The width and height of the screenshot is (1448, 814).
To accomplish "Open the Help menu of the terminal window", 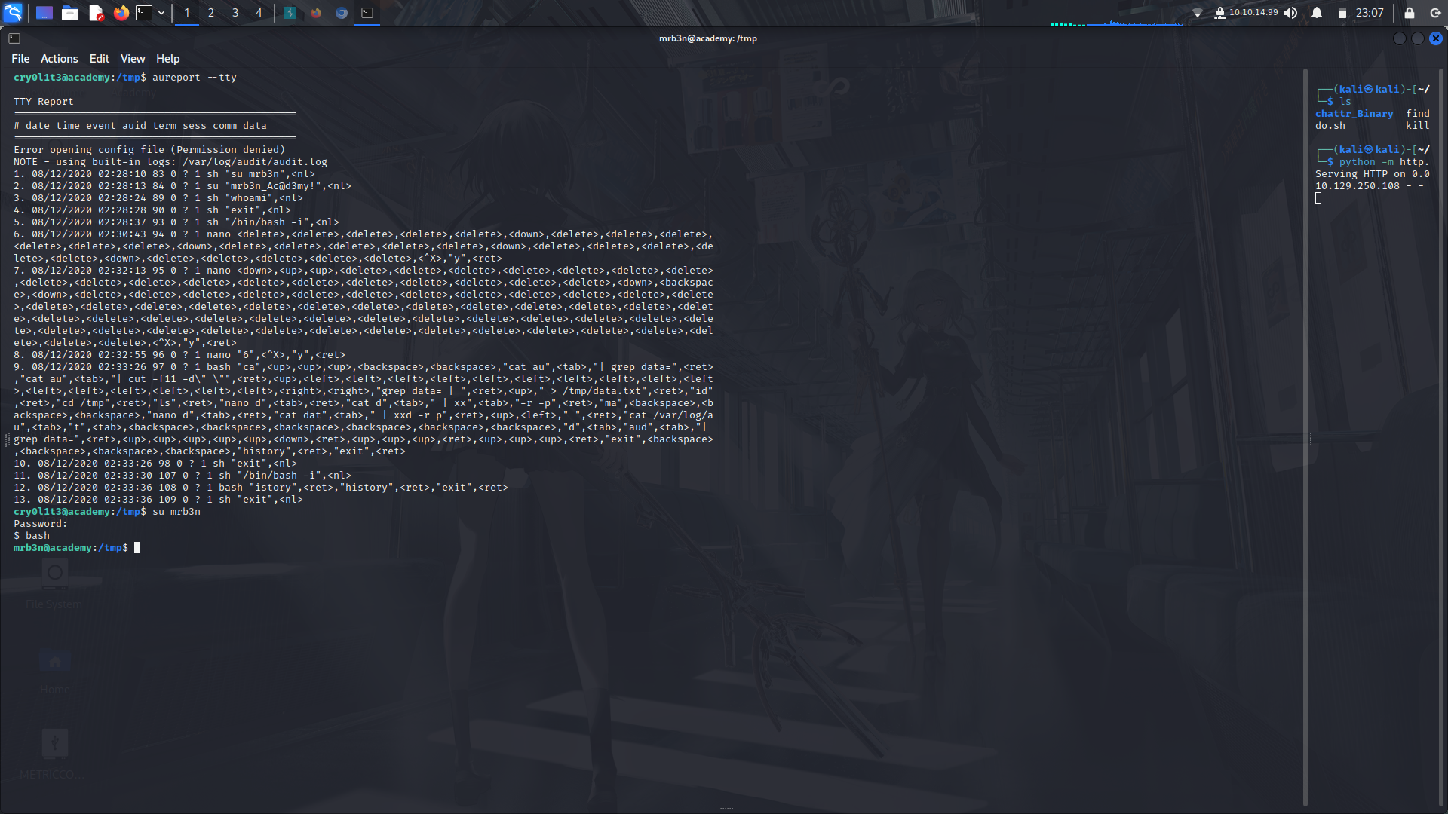I will pos(167,58).
